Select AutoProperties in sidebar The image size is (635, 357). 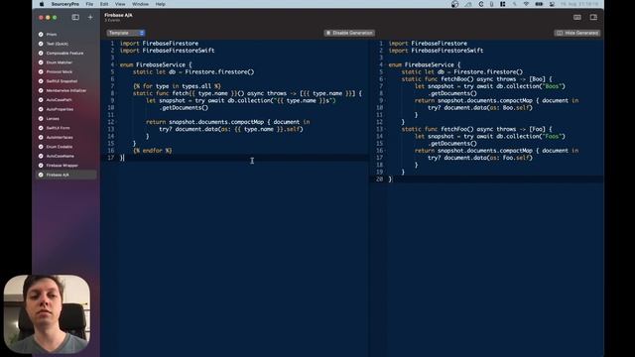(66, 109)
